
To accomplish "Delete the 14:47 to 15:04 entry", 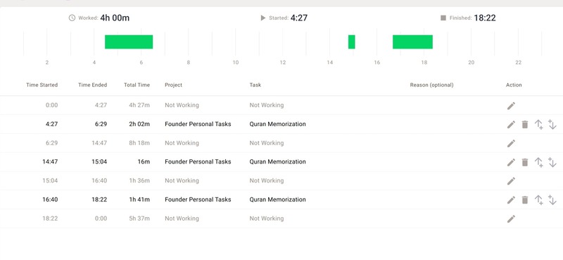I will coord(525,162).
